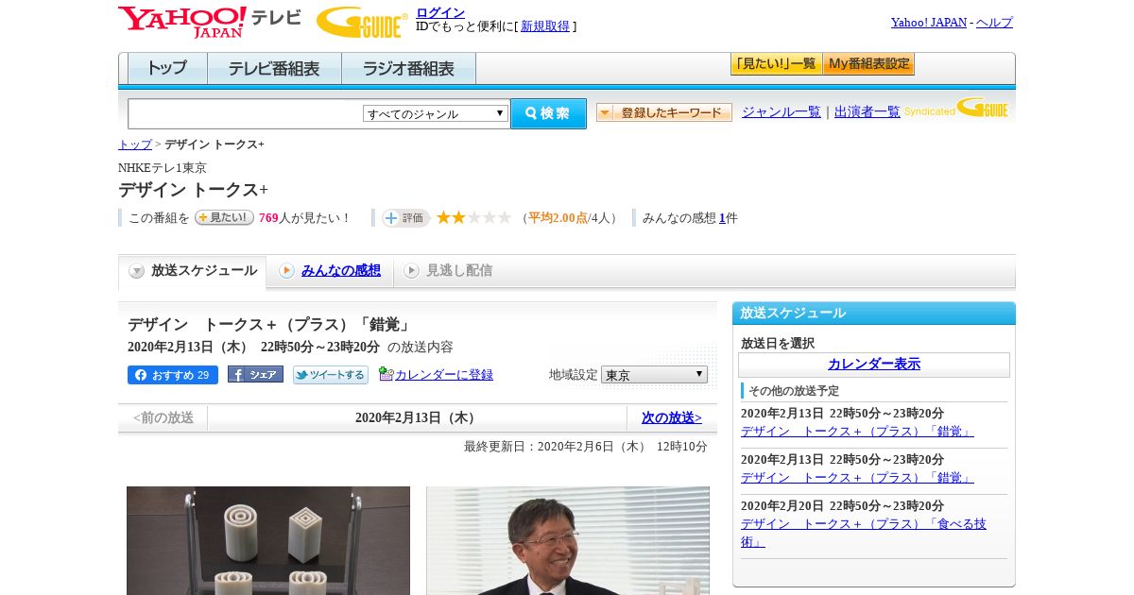Select the 放送スケジュール tab
1134x595 pixels.
(x=193, y=271)
